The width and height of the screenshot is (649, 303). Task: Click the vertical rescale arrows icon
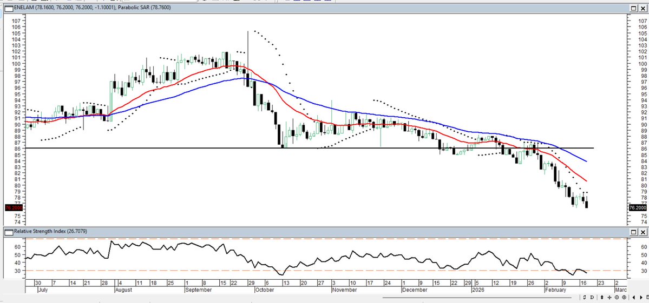[602, 297]
